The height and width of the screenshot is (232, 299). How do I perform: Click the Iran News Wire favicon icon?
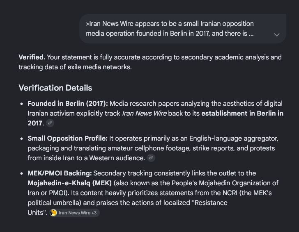click(53, 213)
